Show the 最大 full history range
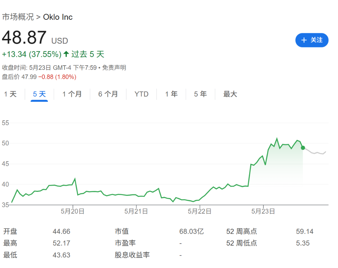The height and width of the screenshot is (268, 338). tap(230, 94)
